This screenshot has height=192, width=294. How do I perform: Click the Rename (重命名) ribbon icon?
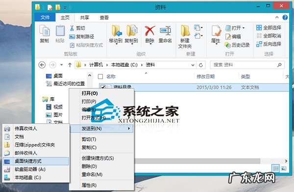(x=165, y=31)
